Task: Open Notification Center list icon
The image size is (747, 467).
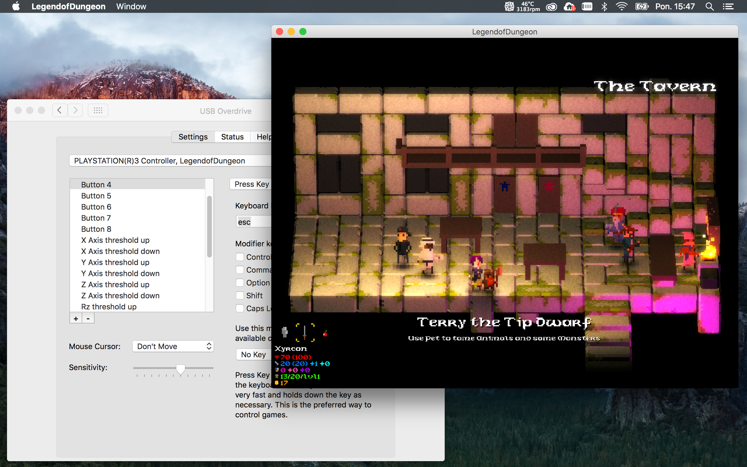Action: pos(728,6)
